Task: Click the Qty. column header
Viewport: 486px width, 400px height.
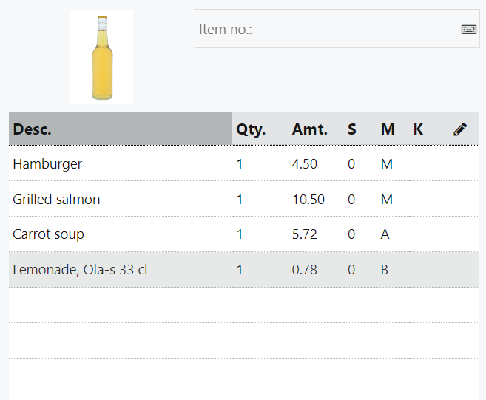Action: coord(251,129)
